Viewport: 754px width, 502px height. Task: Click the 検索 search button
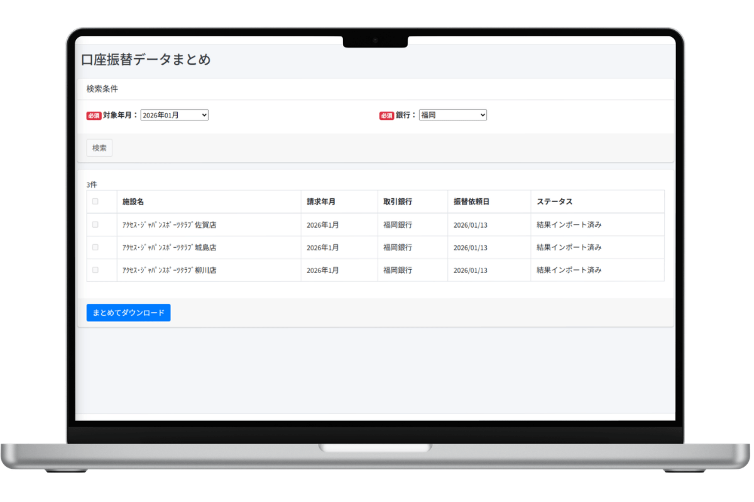coord(99,147)
